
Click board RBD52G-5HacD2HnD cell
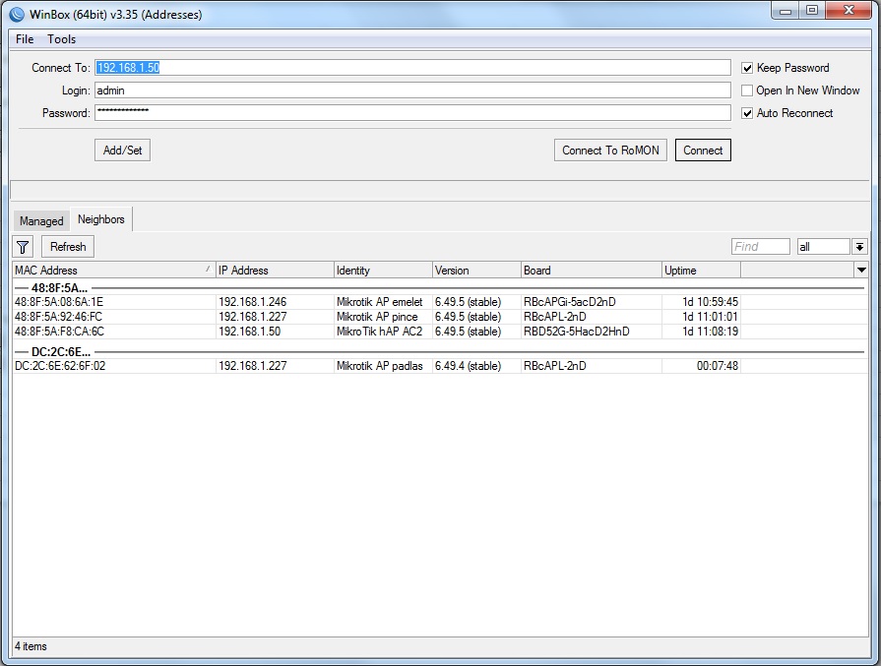[x=577, y=332]
